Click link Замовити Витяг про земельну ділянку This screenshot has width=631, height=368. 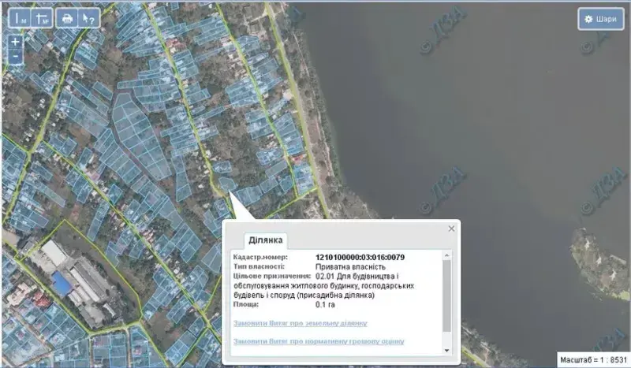point(300,324)
